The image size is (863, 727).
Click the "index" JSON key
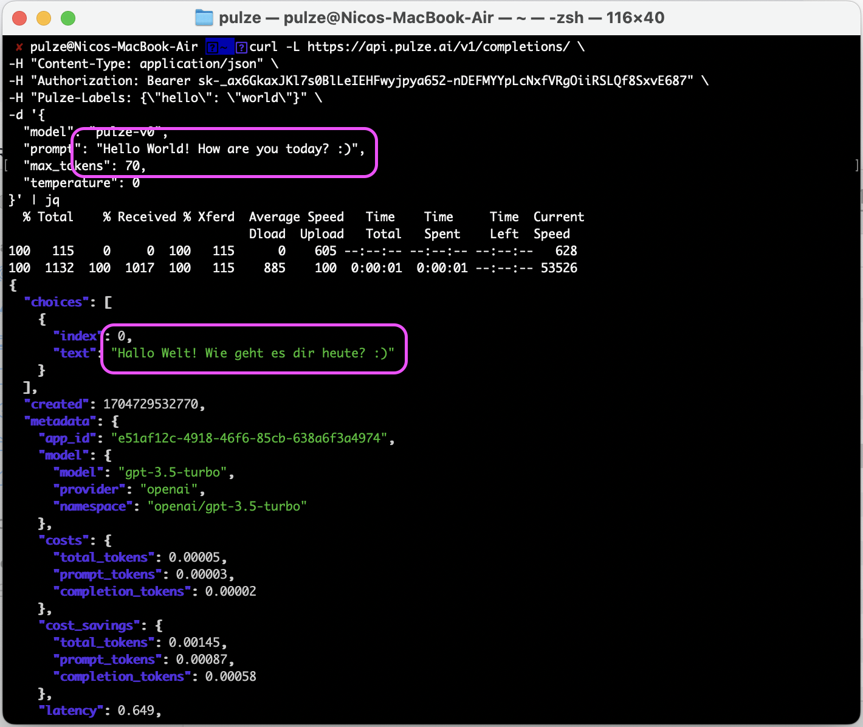78,336
